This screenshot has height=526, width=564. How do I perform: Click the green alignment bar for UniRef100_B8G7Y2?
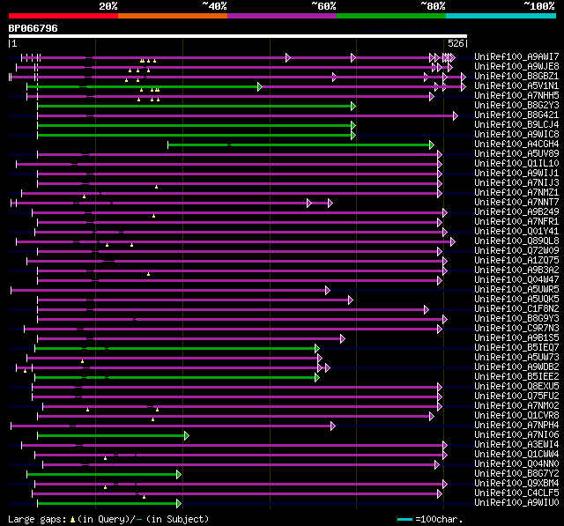point(104,475)
